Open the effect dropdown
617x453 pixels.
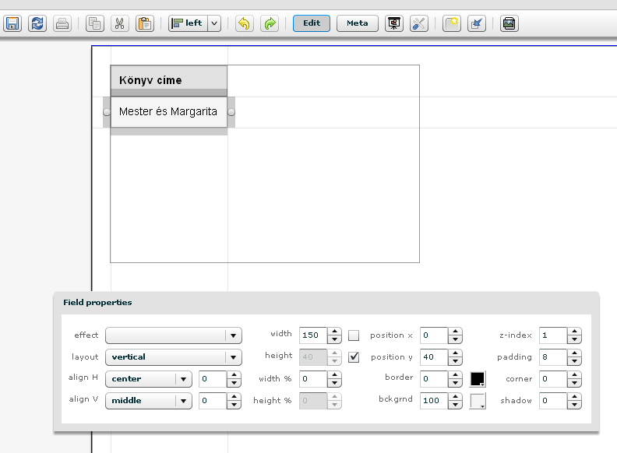(x=232, y=335)
